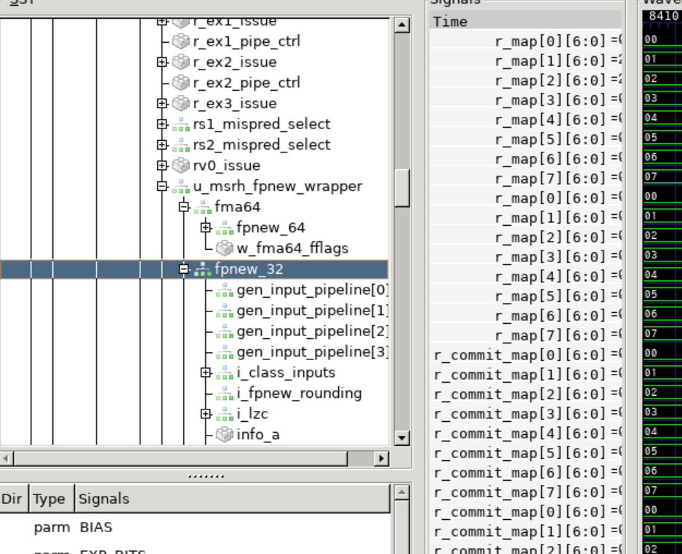Expand the r_ex3_issue tree node

(x=162, y=103)
